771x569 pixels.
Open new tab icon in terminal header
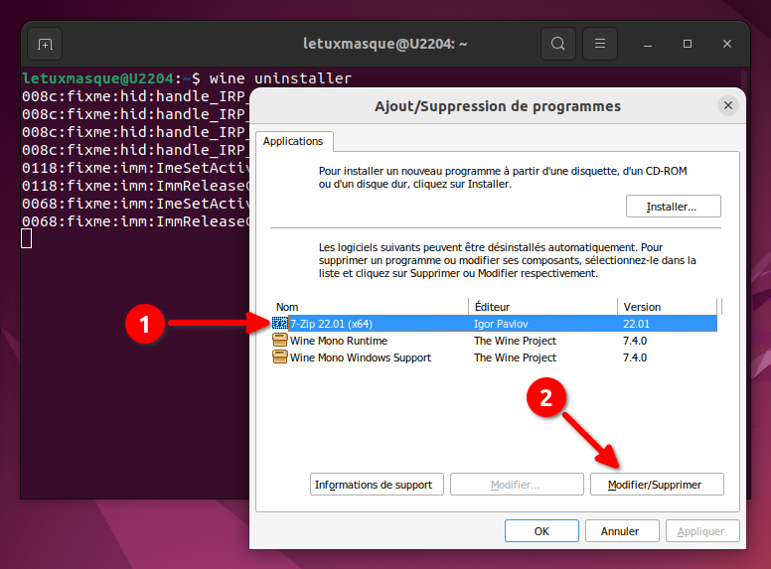click(x=45, y=45)
